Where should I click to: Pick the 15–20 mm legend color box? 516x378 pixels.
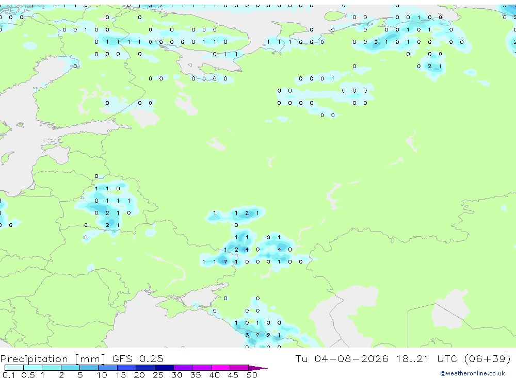point(126,368)
